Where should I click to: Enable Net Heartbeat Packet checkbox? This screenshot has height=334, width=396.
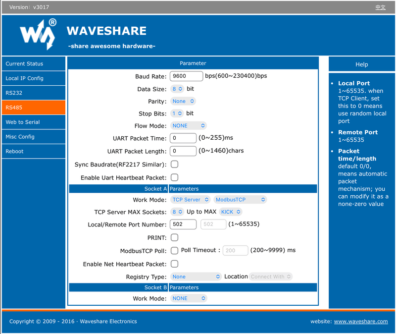click(175, 264)
